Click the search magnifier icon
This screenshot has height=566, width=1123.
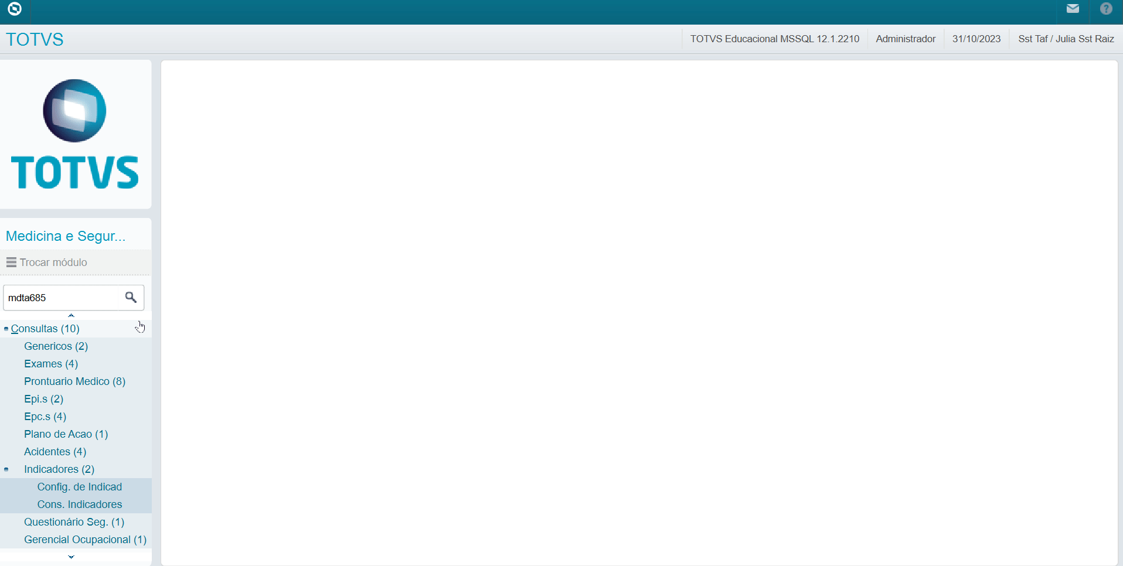click(x=131, y=298)
